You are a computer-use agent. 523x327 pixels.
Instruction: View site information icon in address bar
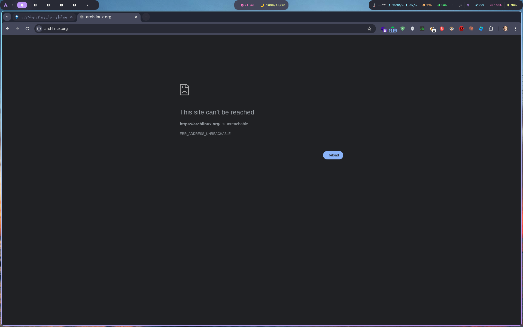click(x=39, y=29)
